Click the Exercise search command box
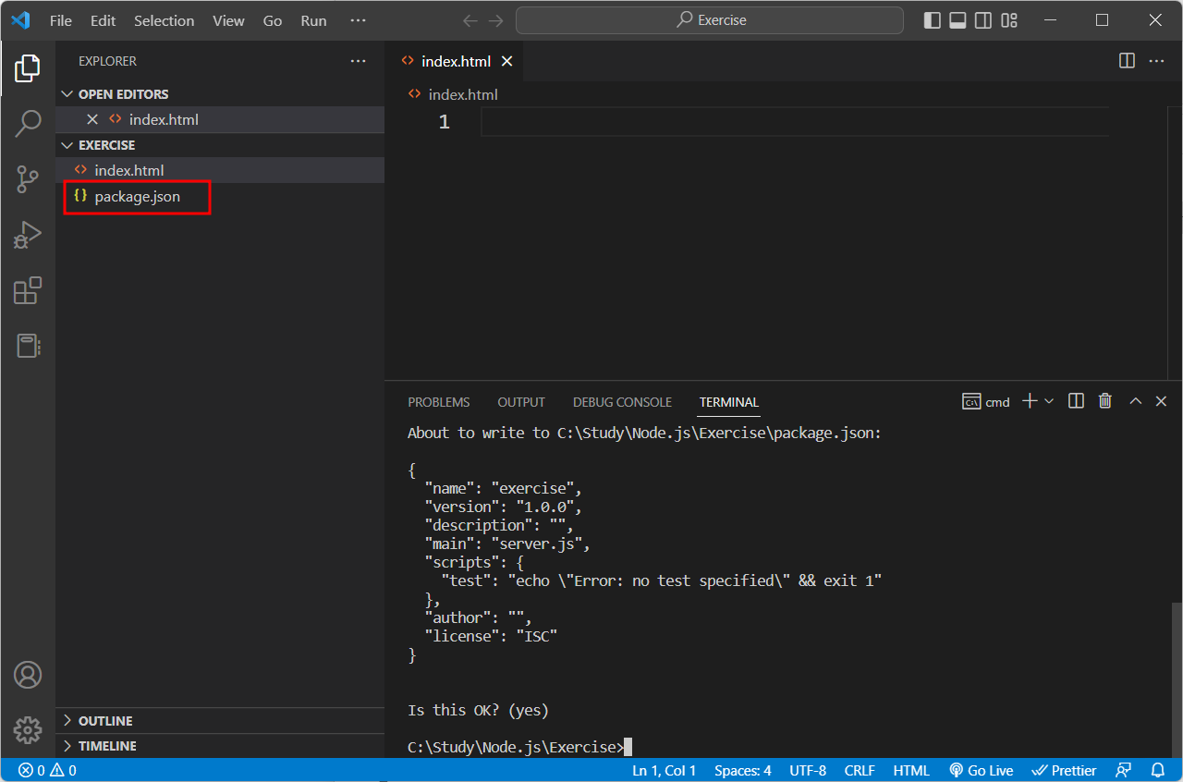Screen dimensions: 1183x782 tap(709, 19)
